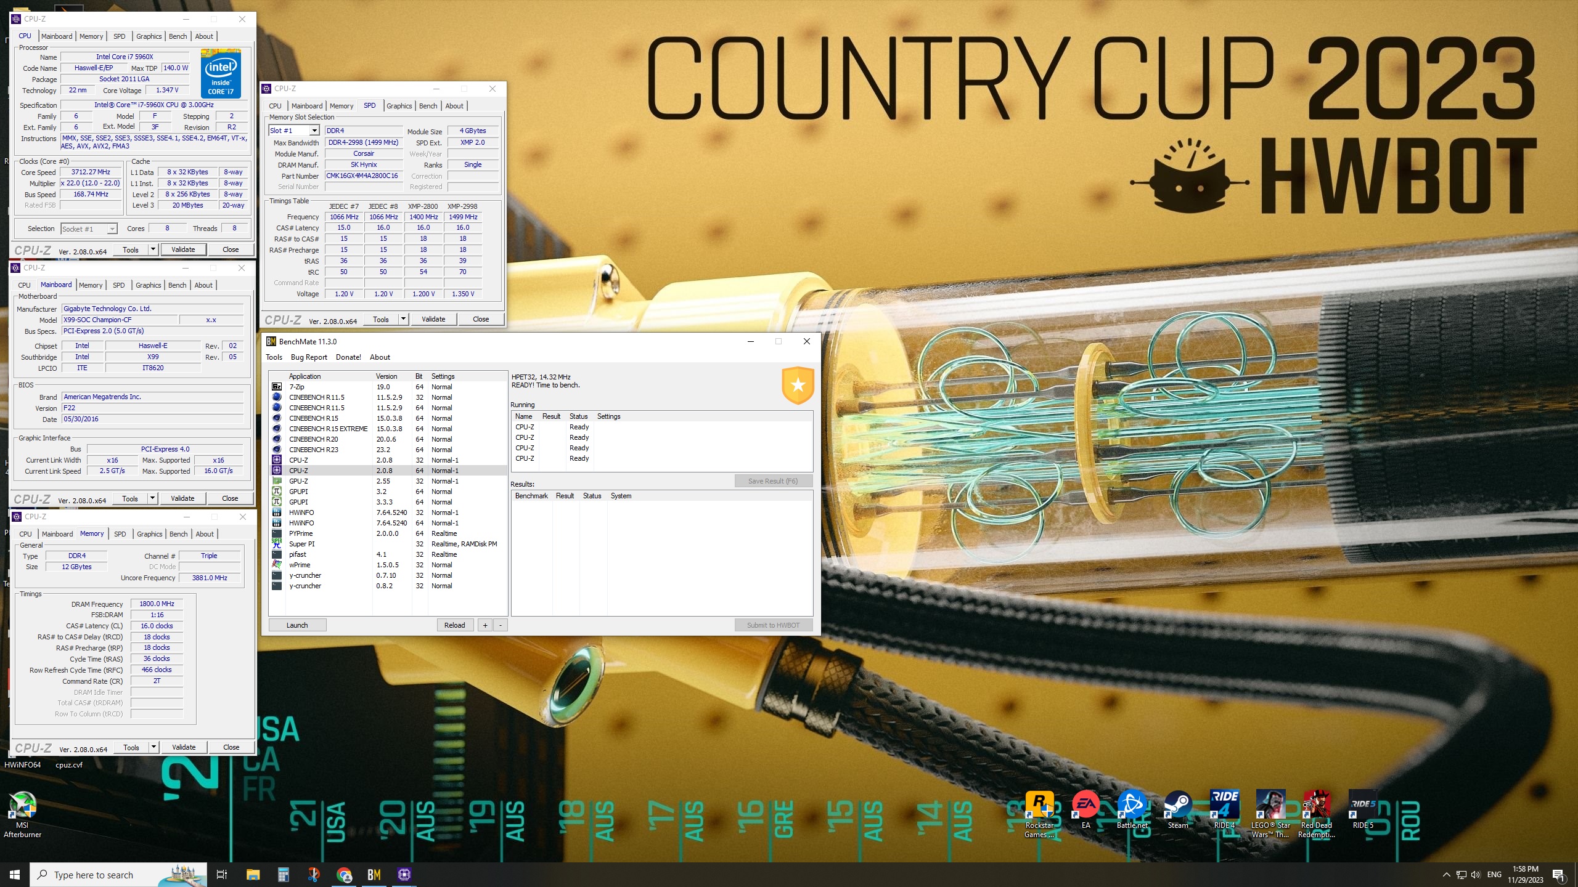The height and width of the screenshot is (887, 1578).
Task: Open Graphics tab in SPD window
Action: [399, 106]
